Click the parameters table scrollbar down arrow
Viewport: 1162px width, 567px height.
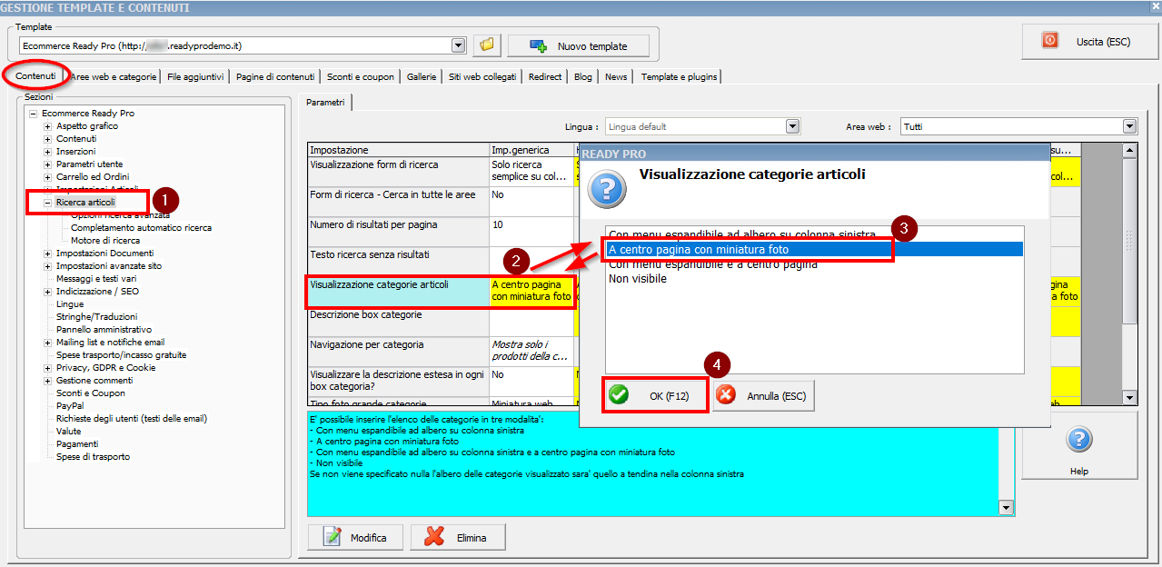coord(1129,397)
